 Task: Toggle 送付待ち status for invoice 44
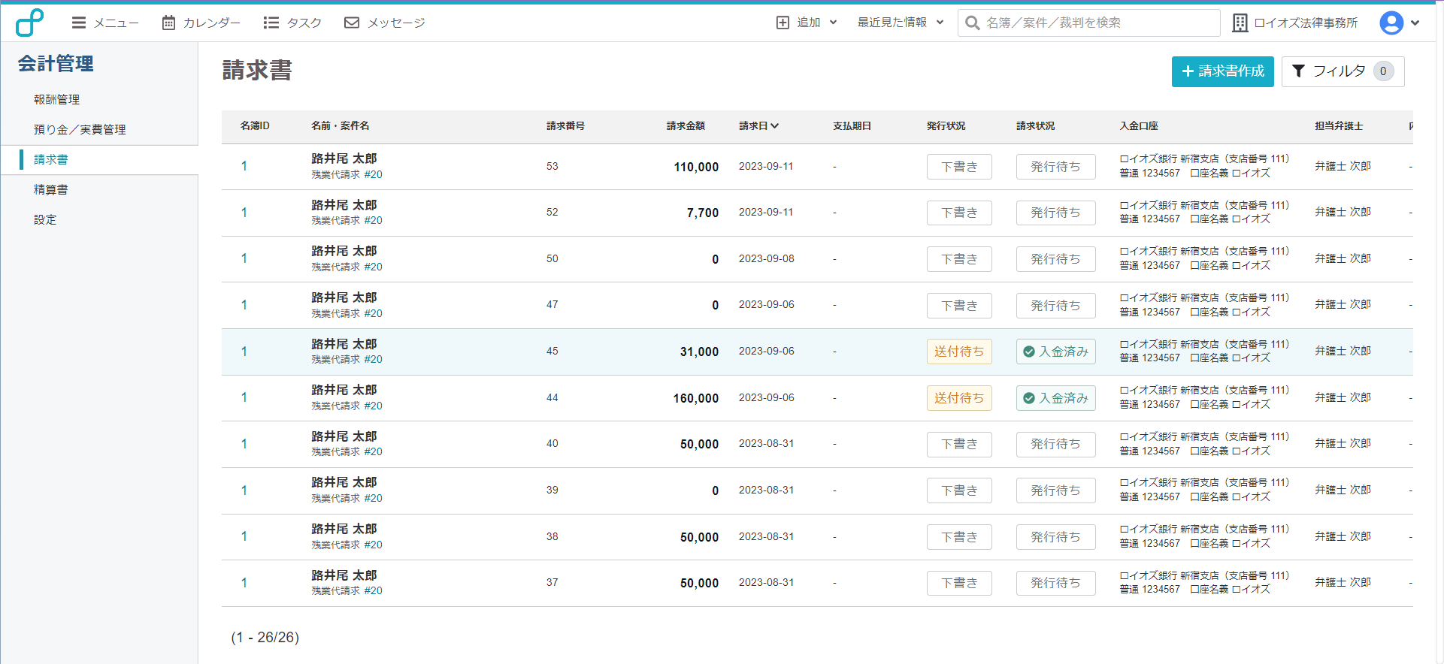click(958, 398)
